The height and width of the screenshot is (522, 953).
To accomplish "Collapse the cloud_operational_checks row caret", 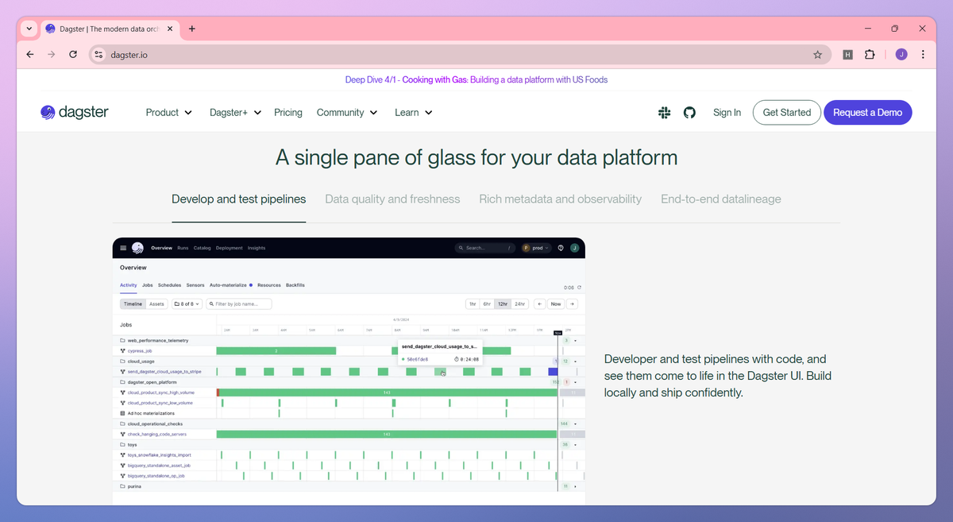I will (575, 423).
